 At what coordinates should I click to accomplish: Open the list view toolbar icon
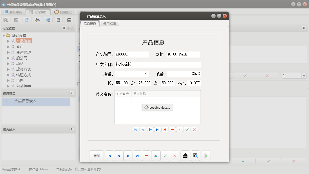17,20
